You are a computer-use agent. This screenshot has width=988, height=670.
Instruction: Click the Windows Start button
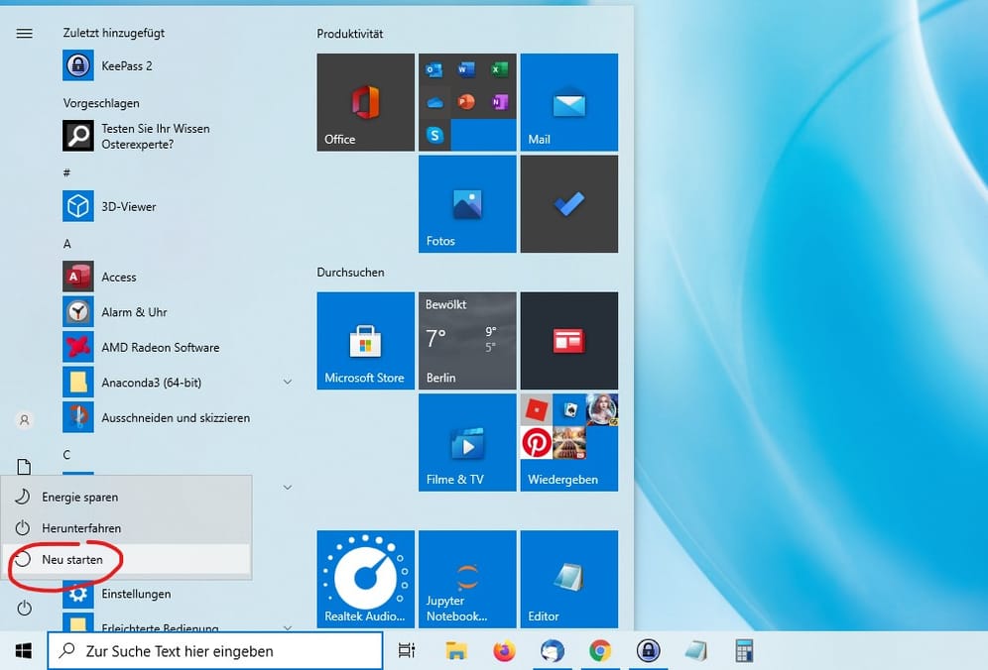24,650
